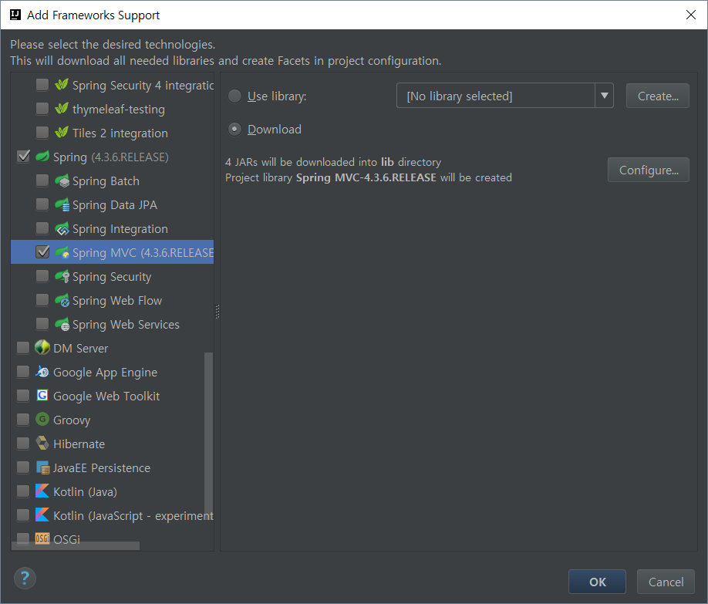Click the Kotlin (Java) icon

(42, 491)
